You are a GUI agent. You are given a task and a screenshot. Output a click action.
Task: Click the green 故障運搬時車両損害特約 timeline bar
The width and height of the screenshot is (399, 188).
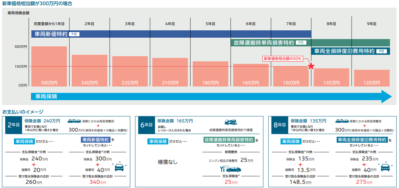(310, 43)
